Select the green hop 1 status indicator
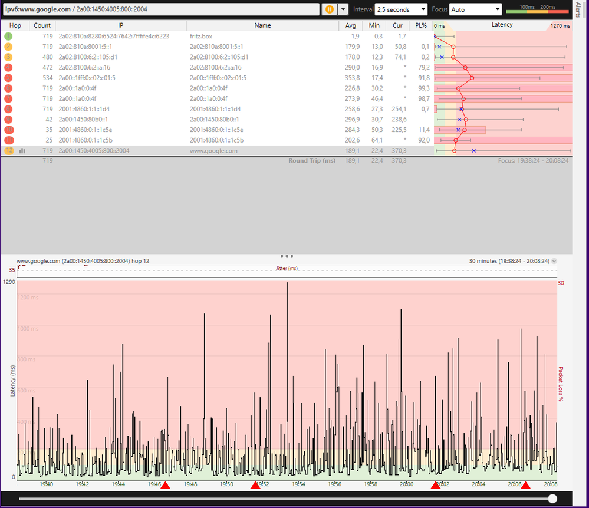The image size is (589, 508). click(8, 36)
